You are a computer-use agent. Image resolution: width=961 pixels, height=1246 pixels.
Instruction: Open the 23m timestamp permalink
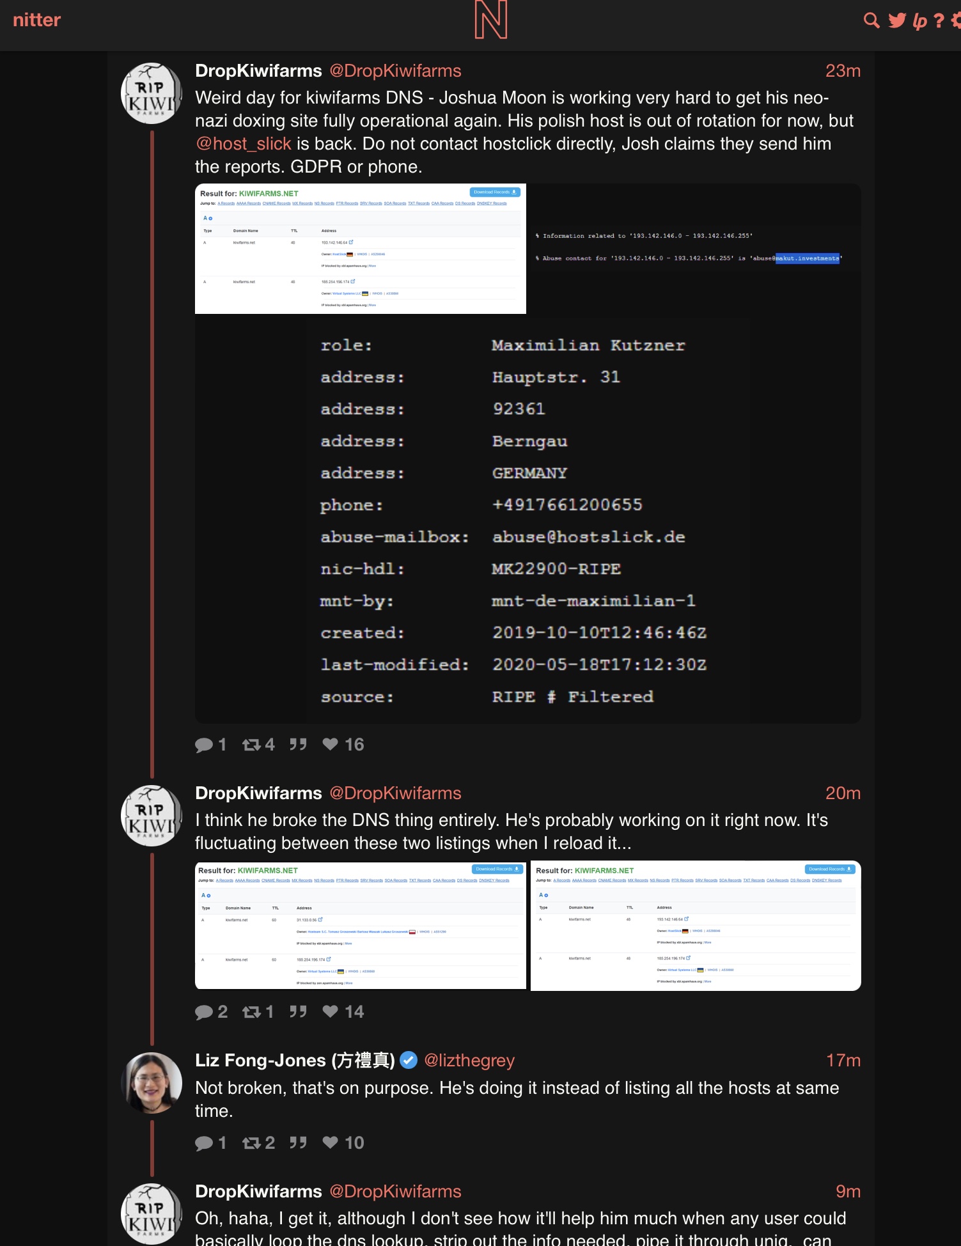pos(843,71)
